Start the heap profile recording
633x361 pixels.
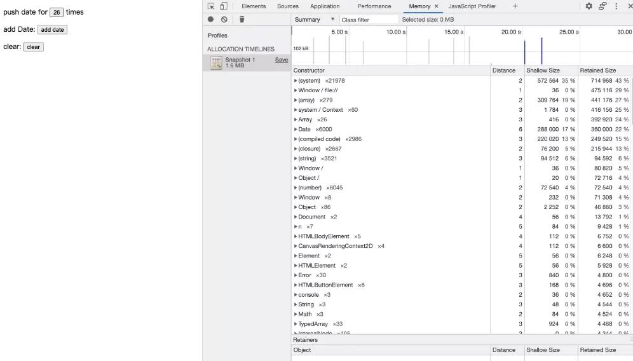[211, 19]
